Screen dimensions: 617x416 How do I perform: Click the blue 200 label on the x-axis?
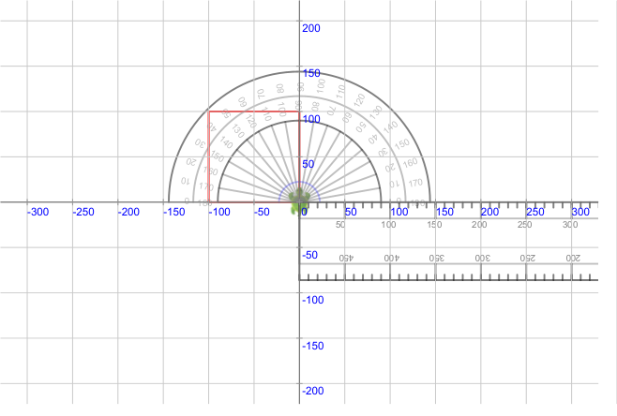point(489,213)
